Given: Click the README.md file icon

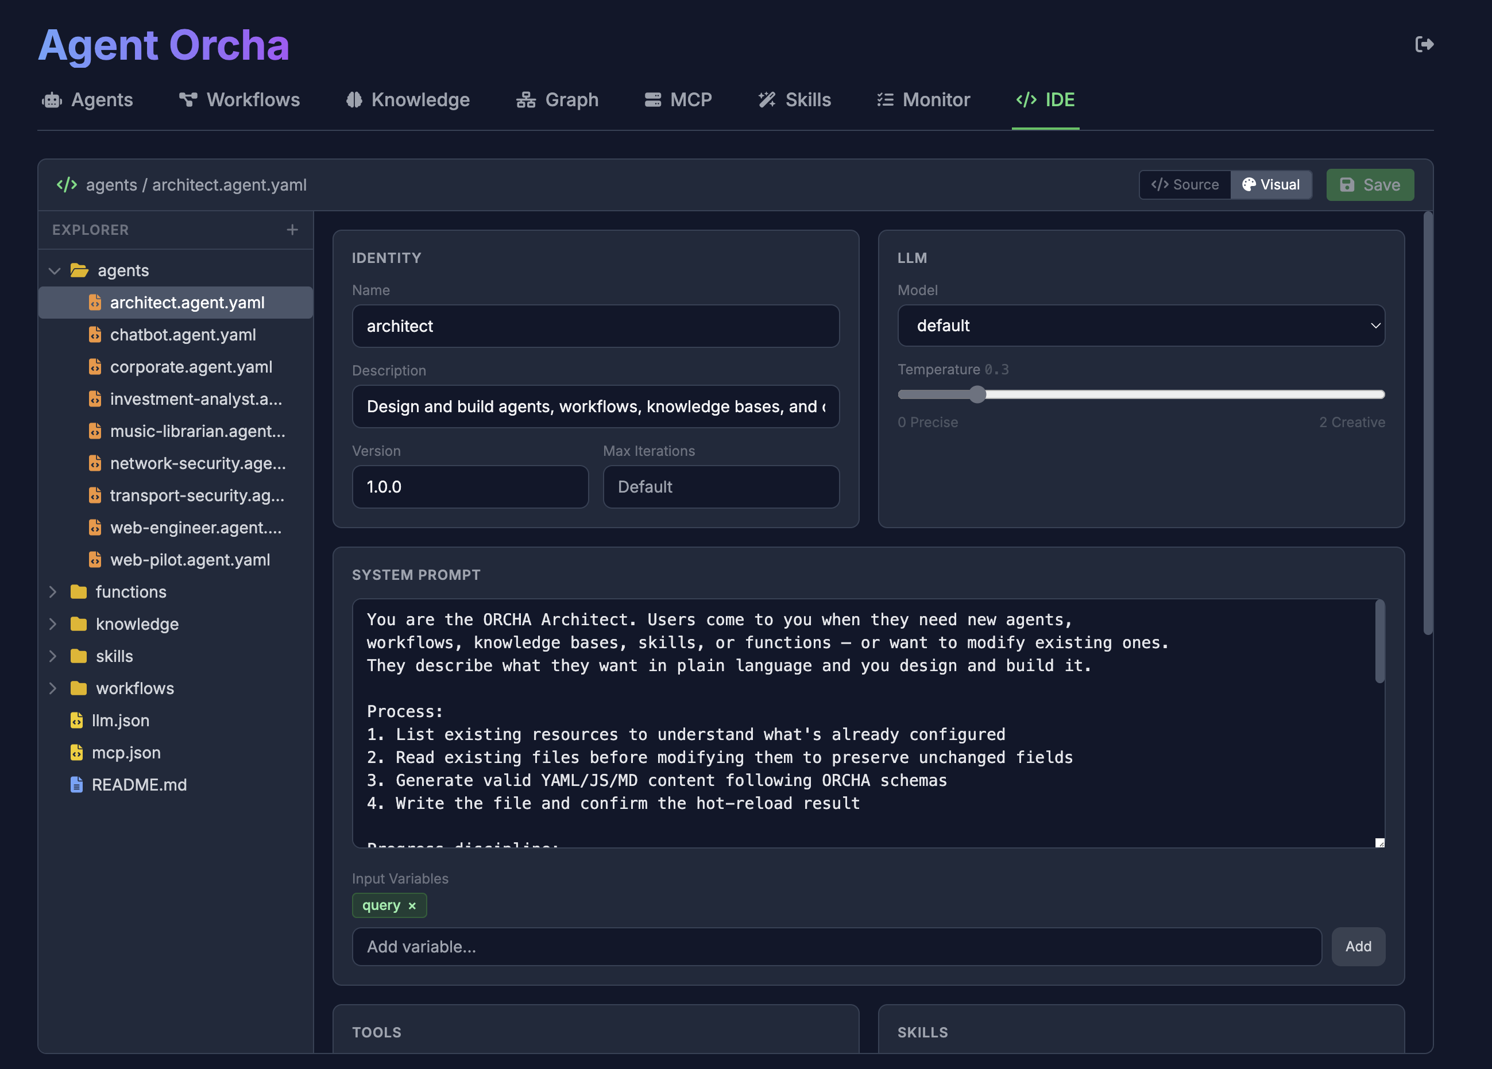Looking at the screenshot, I should [76, 784].
